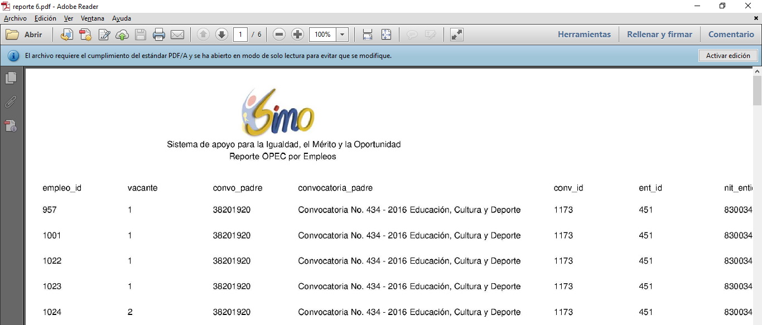Send the file by email icon
Image resolution: width=762 pixels, height=325 pixels.
click(x=177, y=35)
